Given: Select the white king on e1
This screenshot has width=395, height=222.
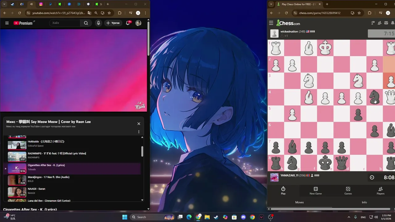Looking at the screenshot, I should (x=325, y=48).
